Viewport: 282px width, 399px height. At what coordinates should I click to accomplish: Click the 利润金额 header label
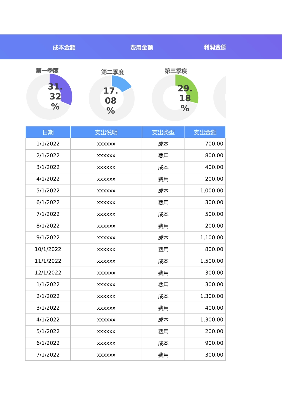215,47
